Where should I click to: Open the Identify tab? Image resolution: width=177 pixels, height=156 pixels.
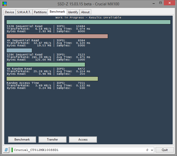click(x=73, y=12)
